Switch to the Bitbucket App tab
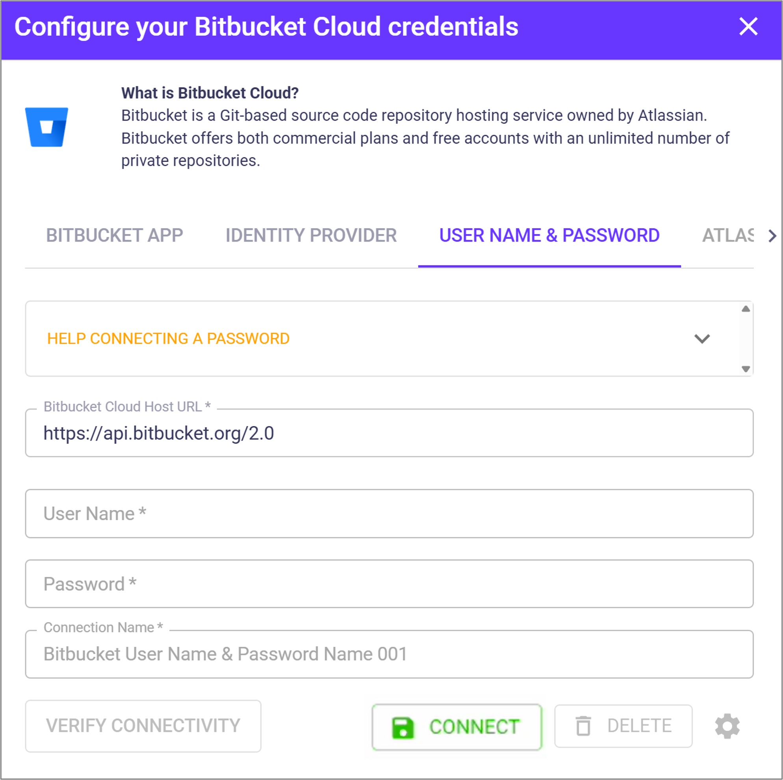The image size is (783, 780). (114, 236)
